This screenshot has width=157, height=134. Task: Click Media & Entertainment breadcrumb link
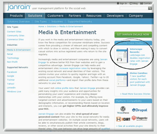(x=71, y=27)
